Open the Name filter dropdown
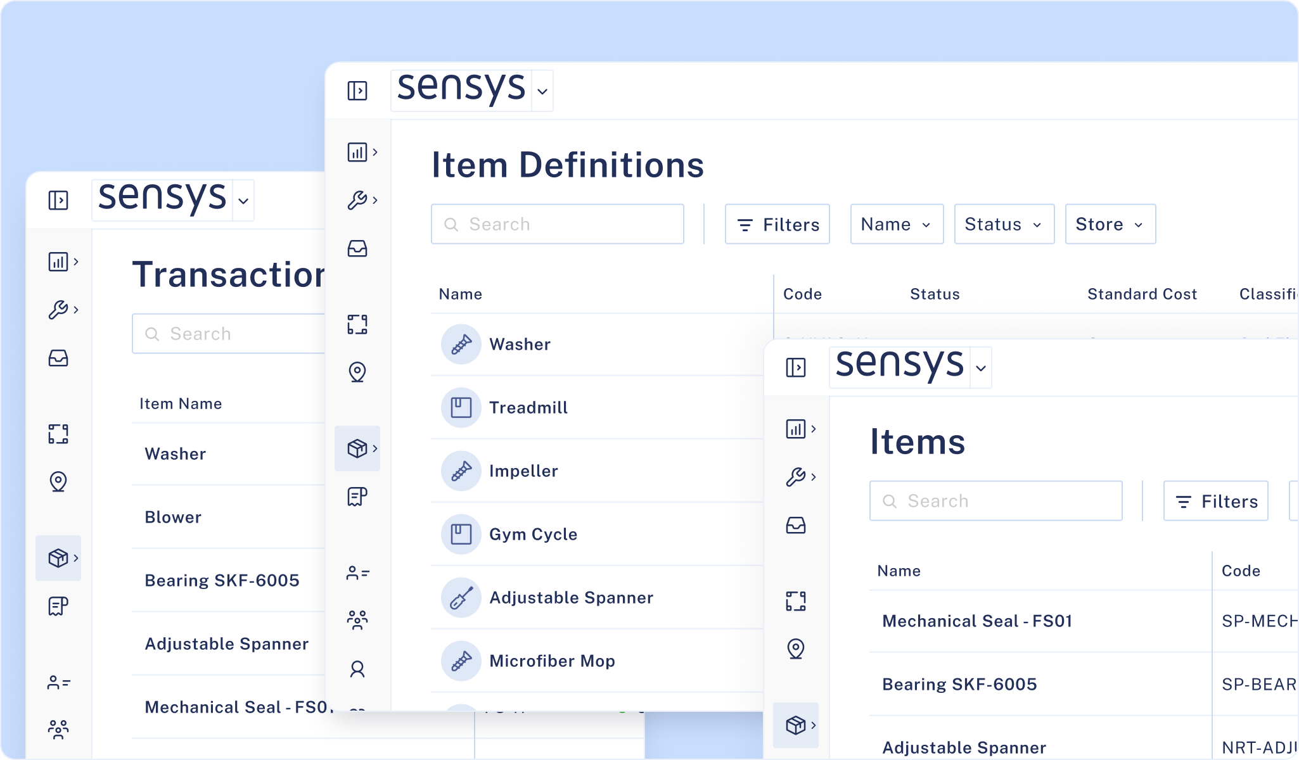 (897, 224)
